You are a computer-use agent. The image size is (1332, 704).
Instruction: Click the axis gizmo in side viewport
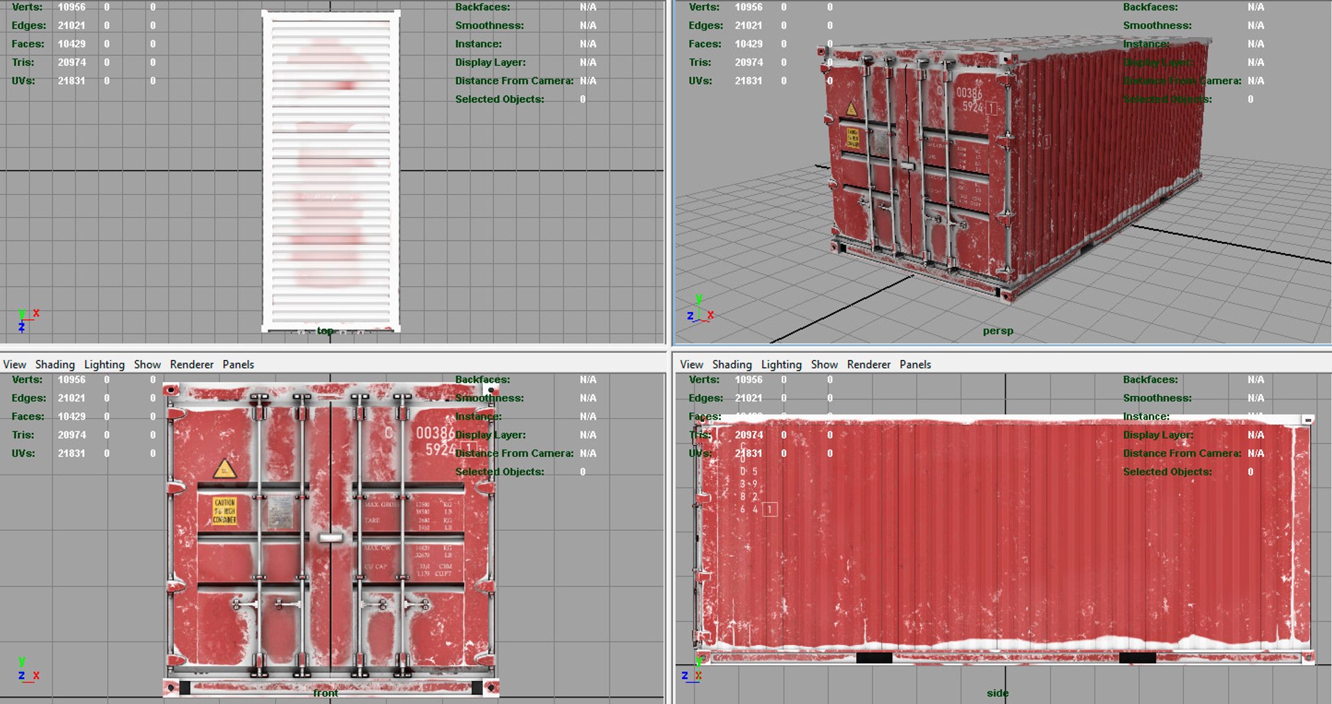click(692, 670)
